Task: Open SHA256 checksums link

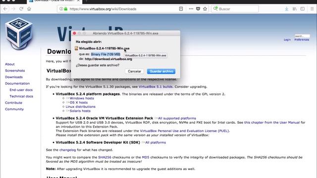Action: click(x=105, y=157)
